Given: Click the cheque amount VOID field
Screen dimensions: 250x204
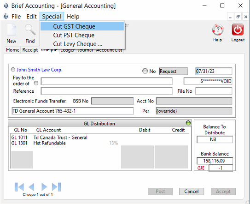Looking at the screenshot, I should 208,81.
